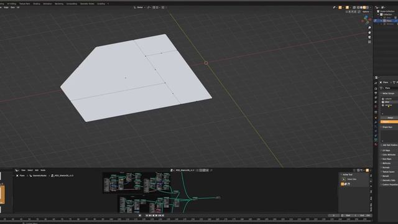Switch to Shading workspace tab
The image size is (398, 224).
(37, 4)
